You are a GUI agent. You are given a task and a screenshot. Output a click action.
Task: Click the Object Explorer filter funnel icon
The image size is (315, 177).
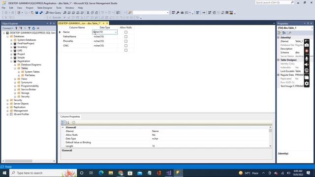[x=30, y=29]
